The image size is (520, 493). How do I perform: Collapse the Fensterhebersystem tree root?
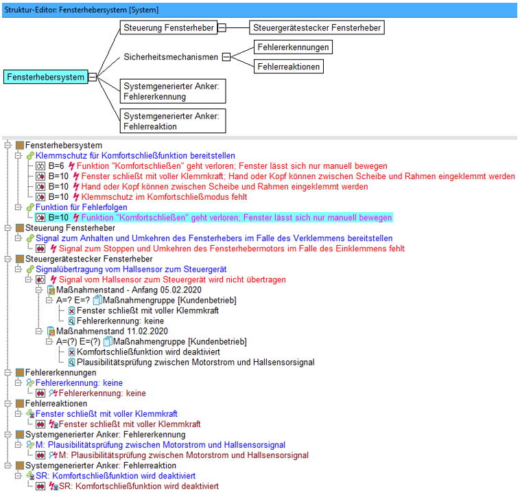click(x=8, y=145)
